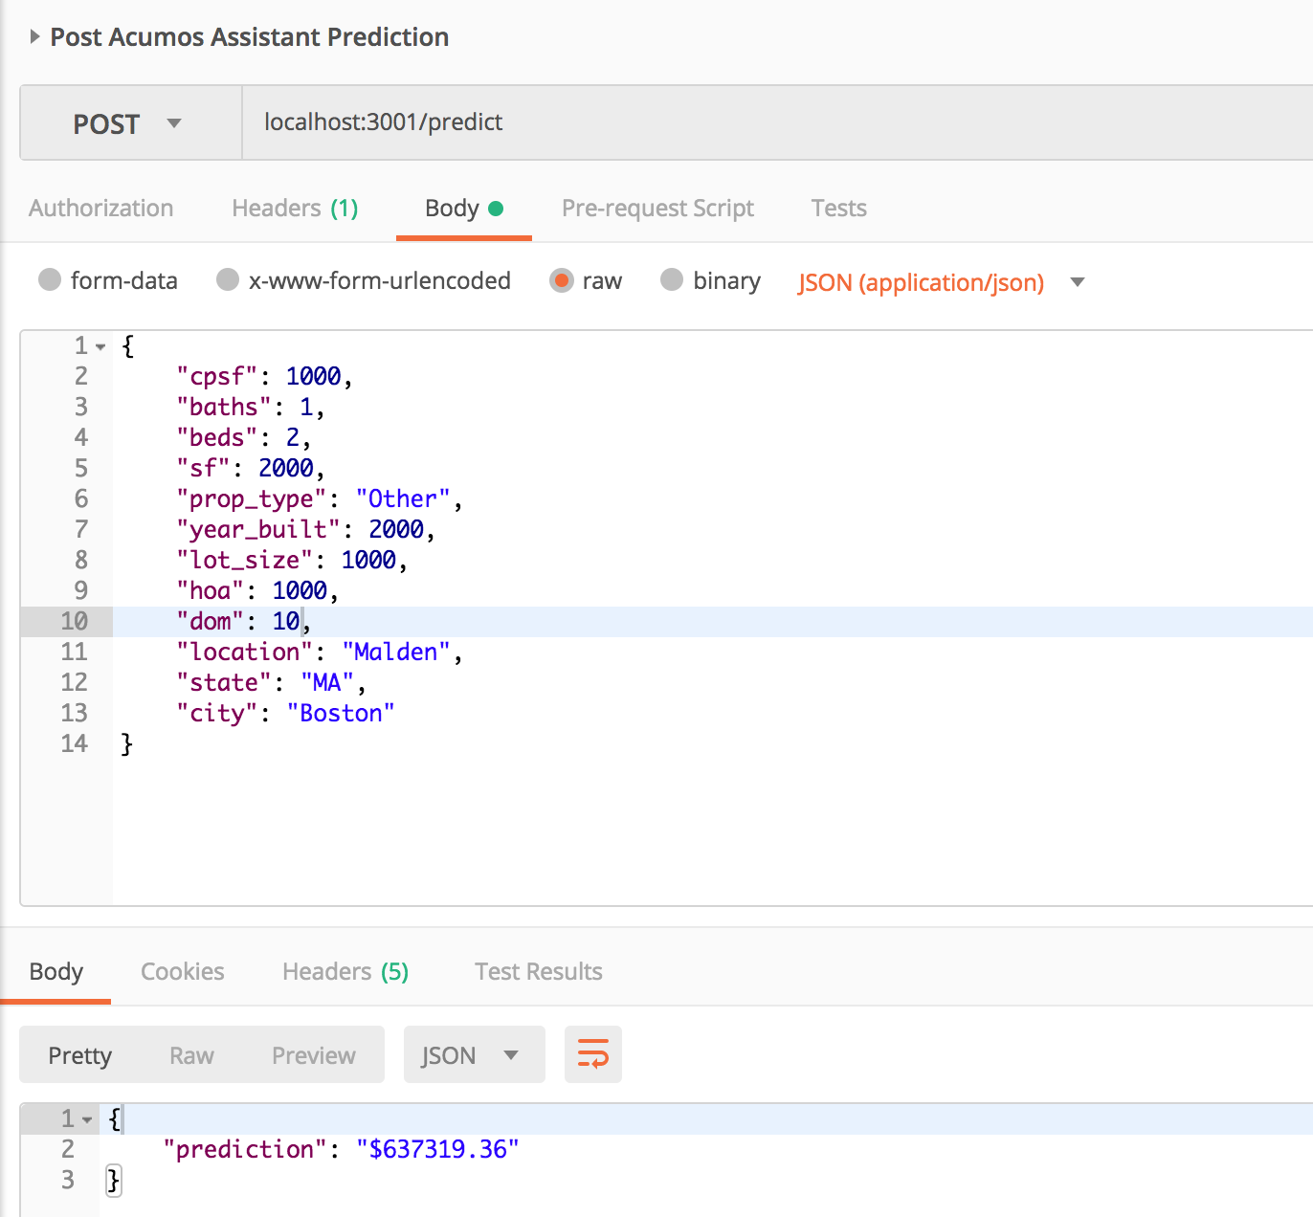Switch response view to Raw
The width and height of the screenshot is (1313, 1217).
click(191, 1055)
